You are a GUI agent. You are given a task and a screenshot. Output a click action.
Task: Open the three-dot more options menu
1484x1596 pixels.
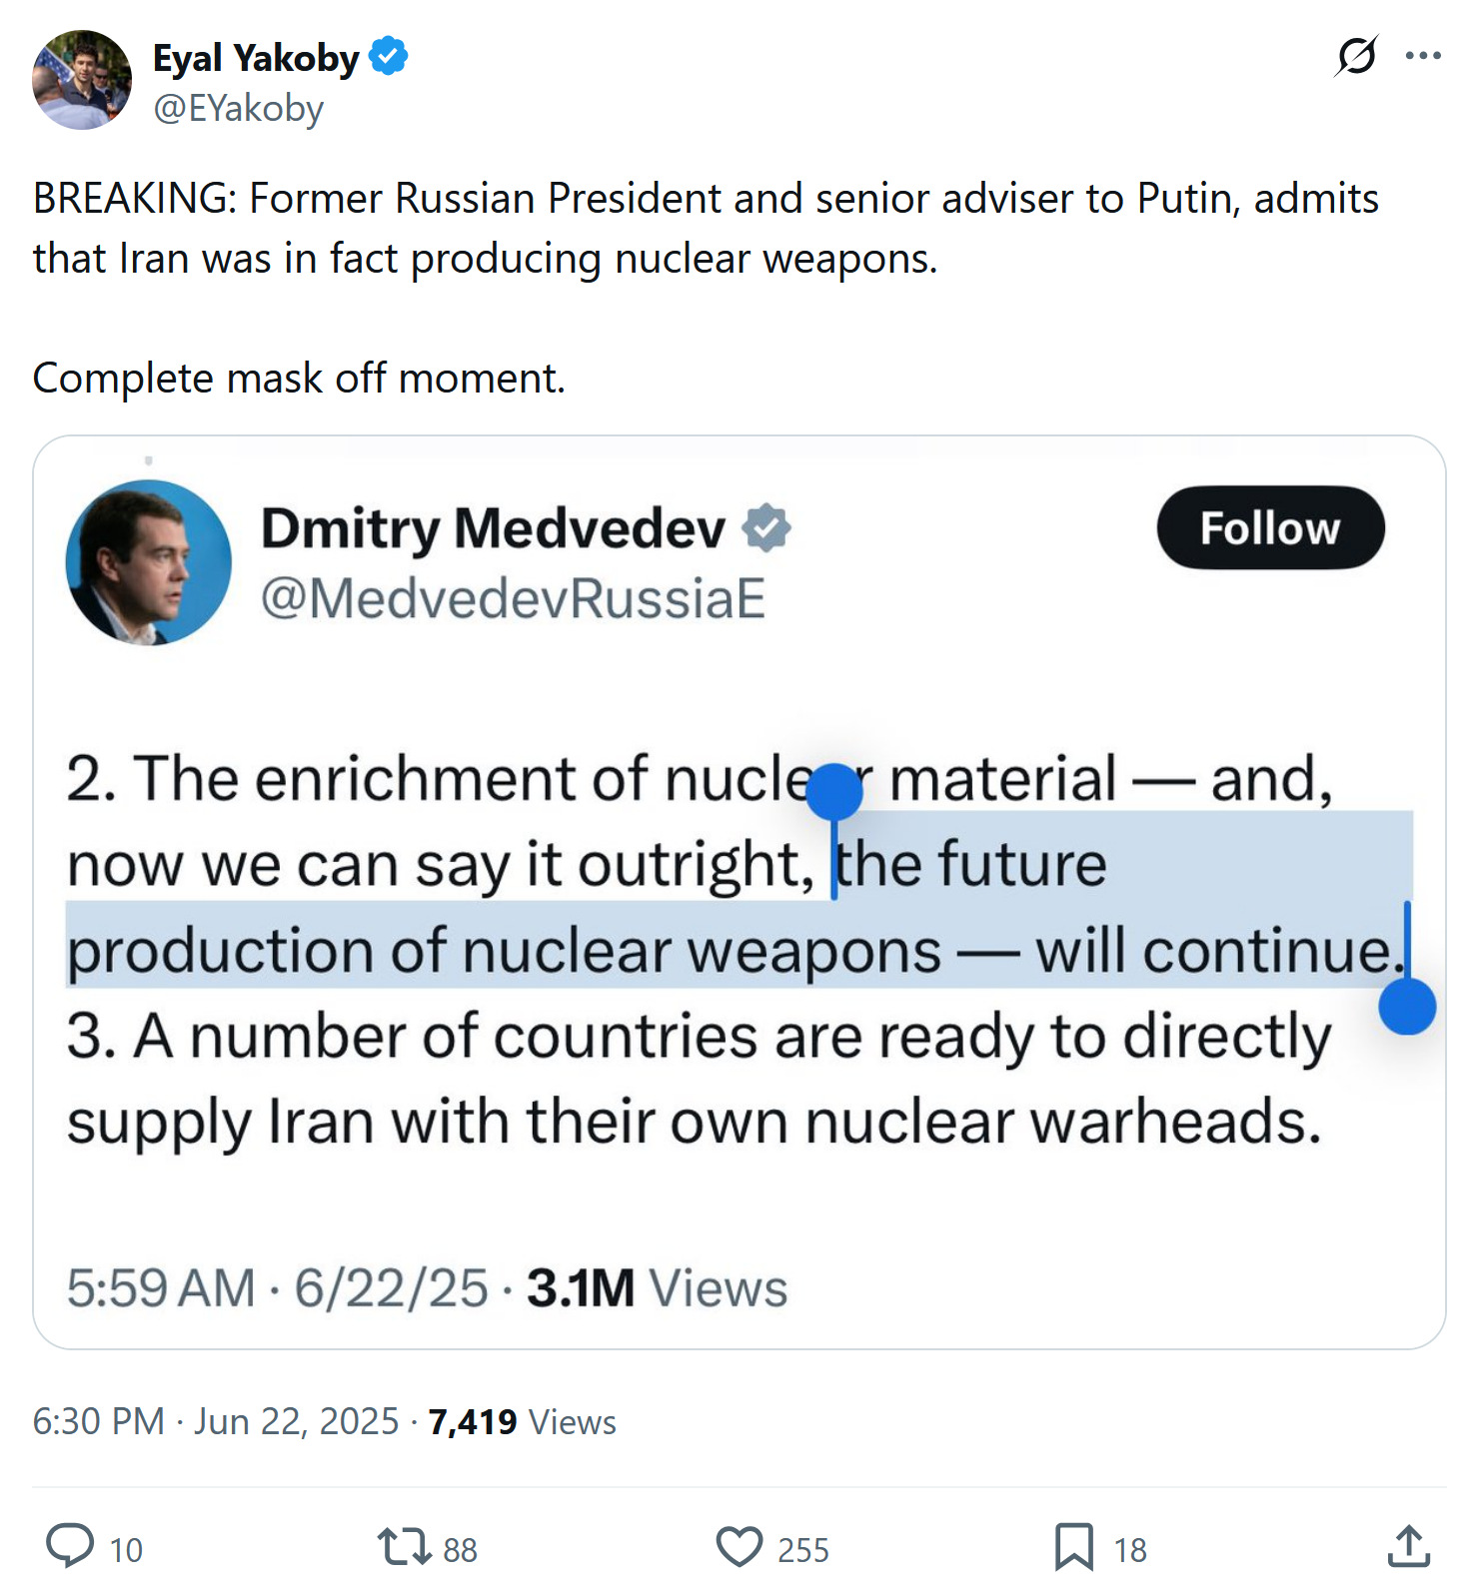coord(1422,56)
